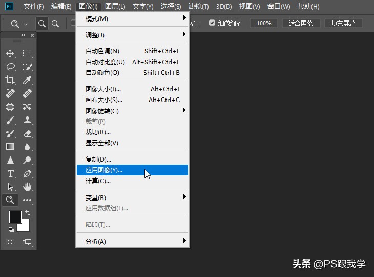Open the 帮助(H) menu

pyautogui.click(x=308, y=6)
